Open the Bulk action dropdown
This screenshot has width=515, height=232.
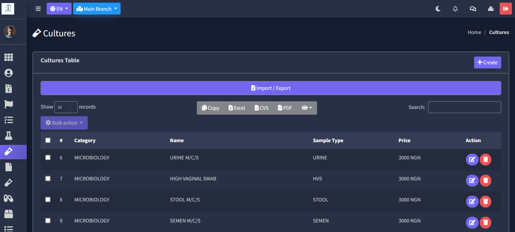pos(64,123)
